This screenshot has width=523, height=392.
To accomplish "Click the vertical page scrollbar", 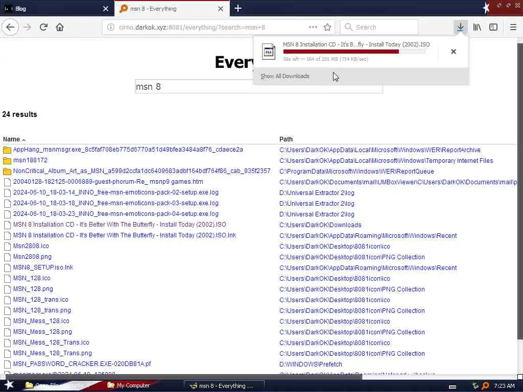I will (x=520, y=190).
